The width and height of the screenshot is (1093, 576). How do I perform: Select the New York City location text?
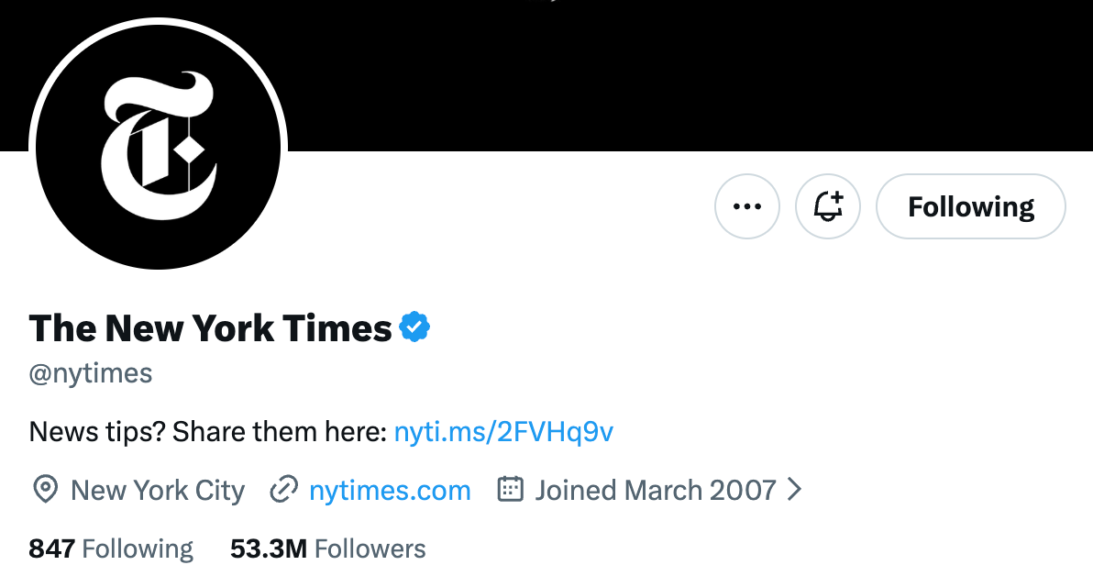tap(158, 490)
